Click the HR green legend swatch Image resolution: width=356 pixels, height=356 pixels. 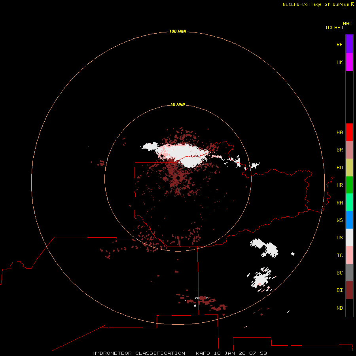pos(349,185)
